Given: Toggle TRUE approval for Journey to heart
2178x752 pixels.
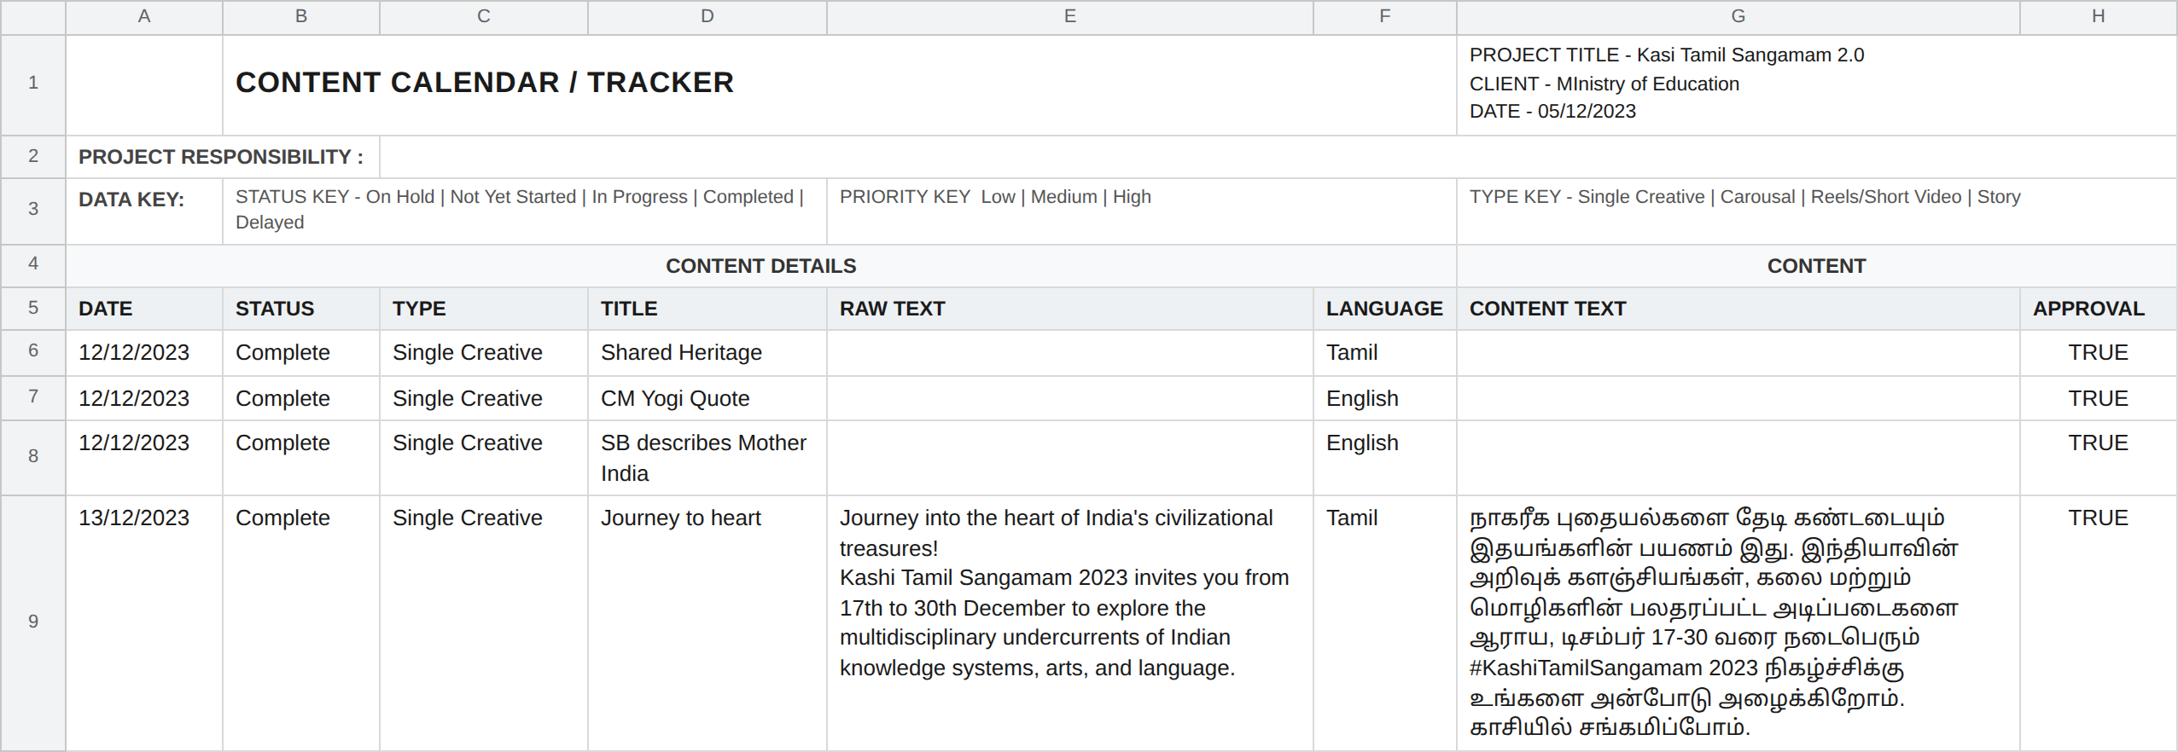Looking at the screenshot, I should coord(2099,623).
